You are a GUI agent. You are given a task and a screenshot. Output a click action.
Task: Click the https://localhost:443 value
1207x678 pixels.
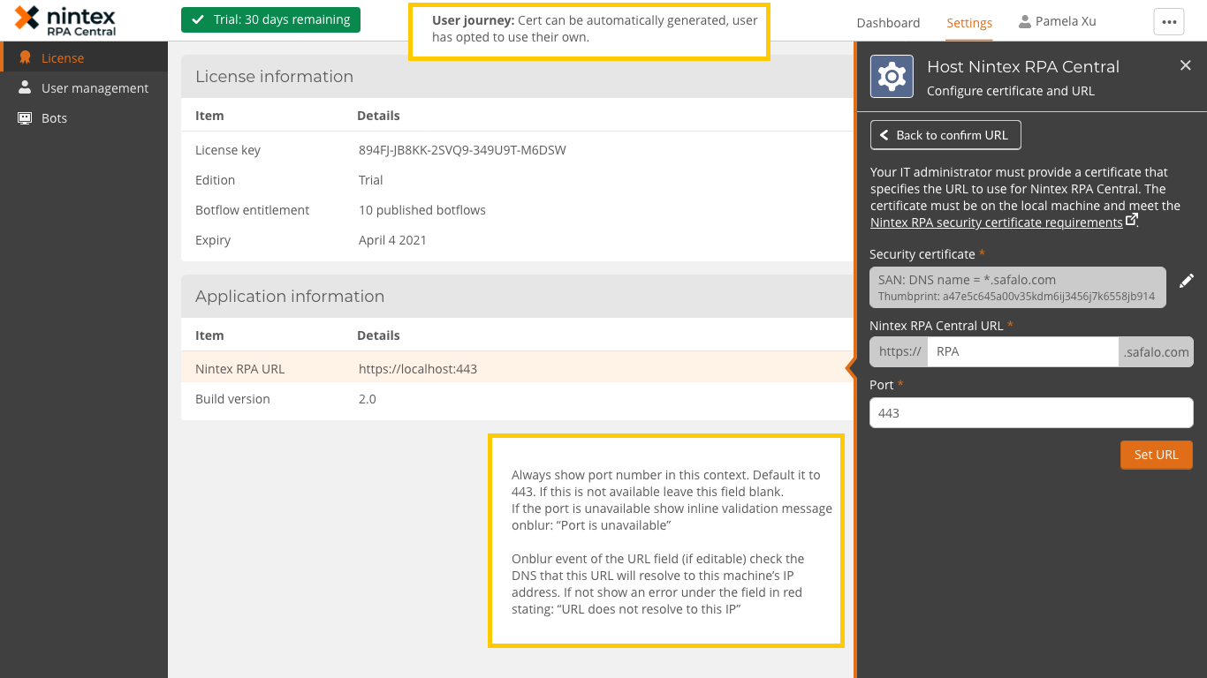point(418,369)
